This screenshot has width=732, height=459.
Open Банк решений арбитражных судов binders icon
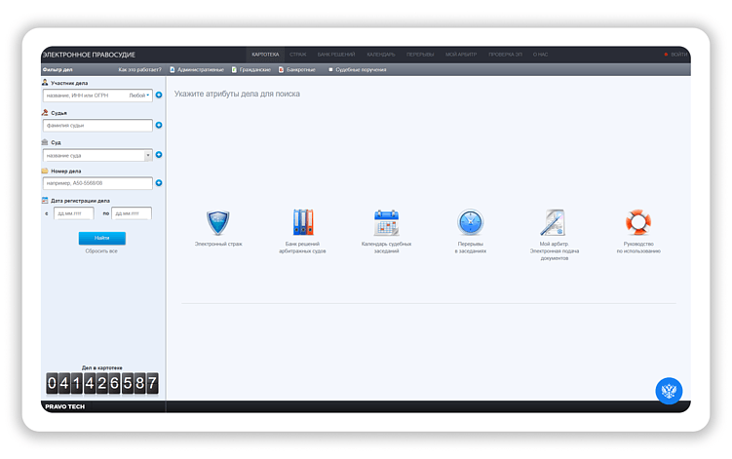(302, 222)
